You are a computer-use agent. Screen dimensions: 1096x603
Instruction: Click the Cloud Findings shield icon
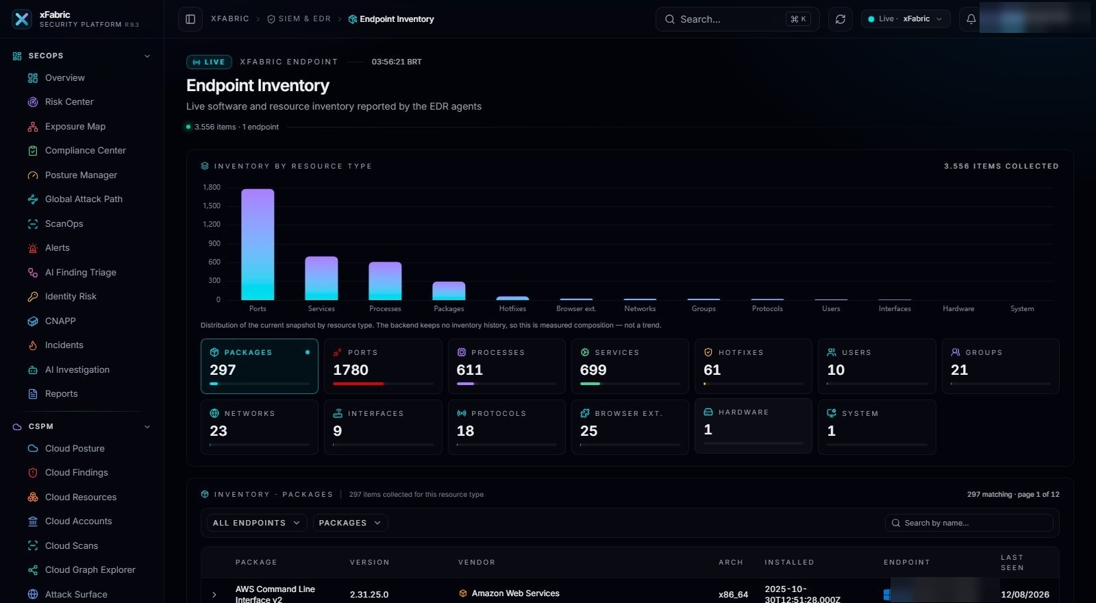(x=33, y=473)
